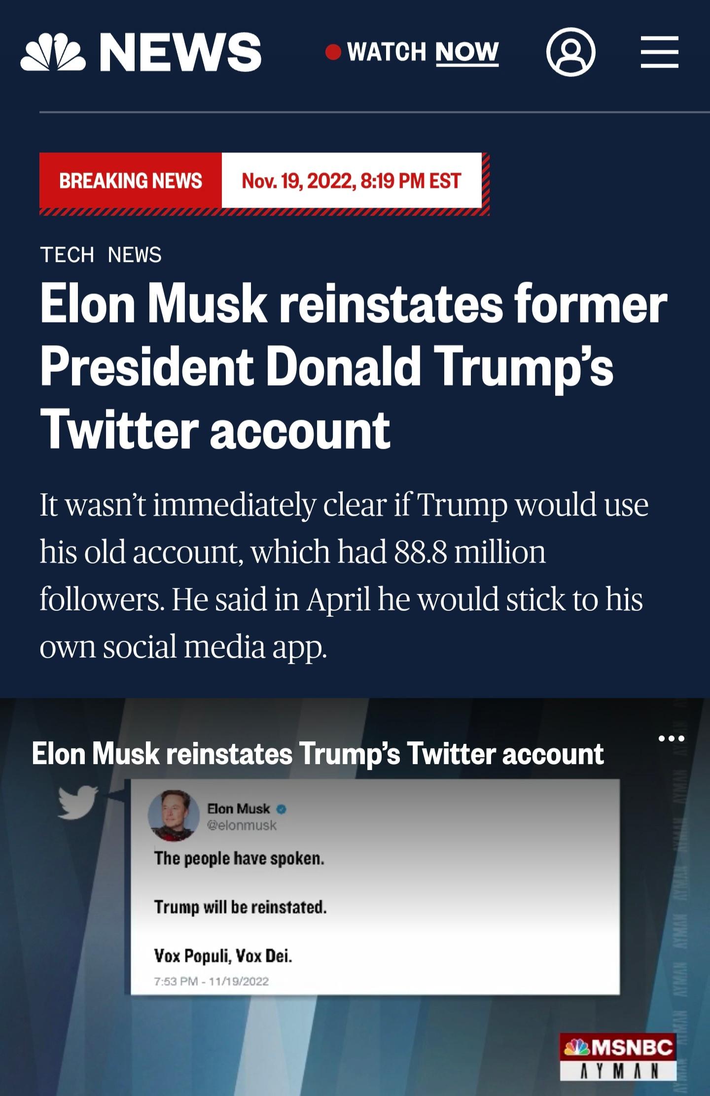Click the NBC peacock logo
The height and width of the screenshot is (1096, 710).
pyautogui.click(x=53, y=52)
